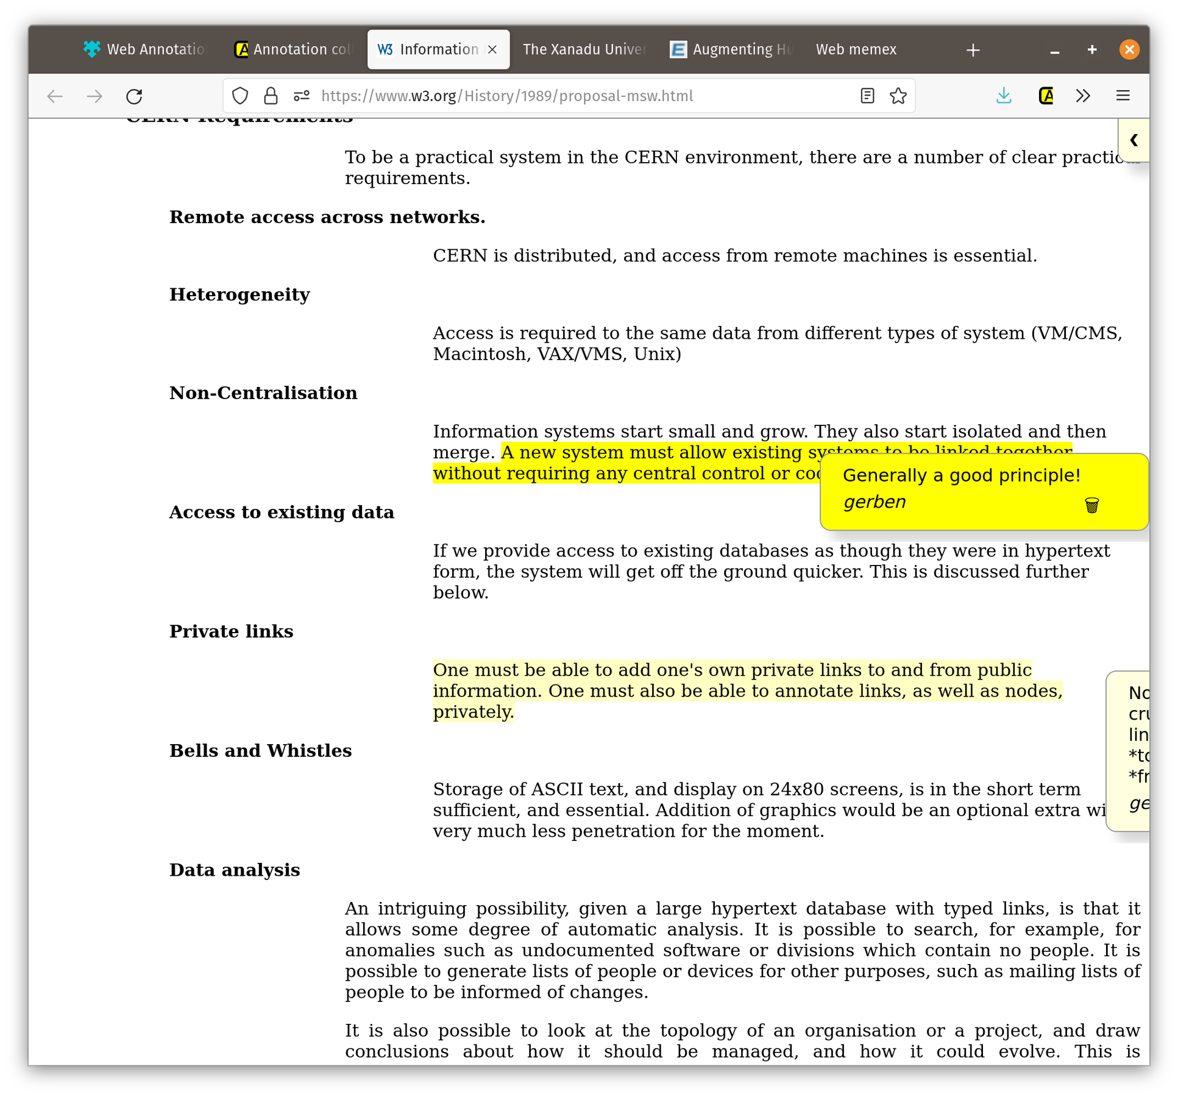Bookmark this page with the star
Viewport: 1178px width, 1097px height.
(x=898, y=96)
